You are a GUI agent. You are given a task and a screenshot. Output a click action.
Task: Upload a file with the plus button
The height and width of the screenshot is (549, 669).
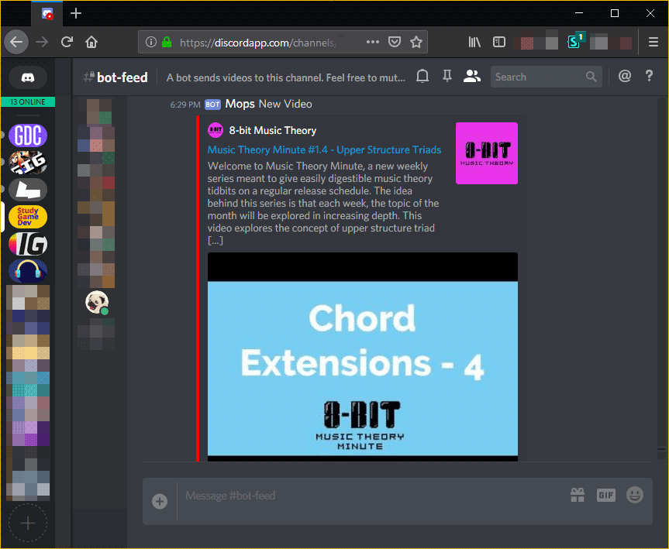pyautogui.click(x=160, y=501)
